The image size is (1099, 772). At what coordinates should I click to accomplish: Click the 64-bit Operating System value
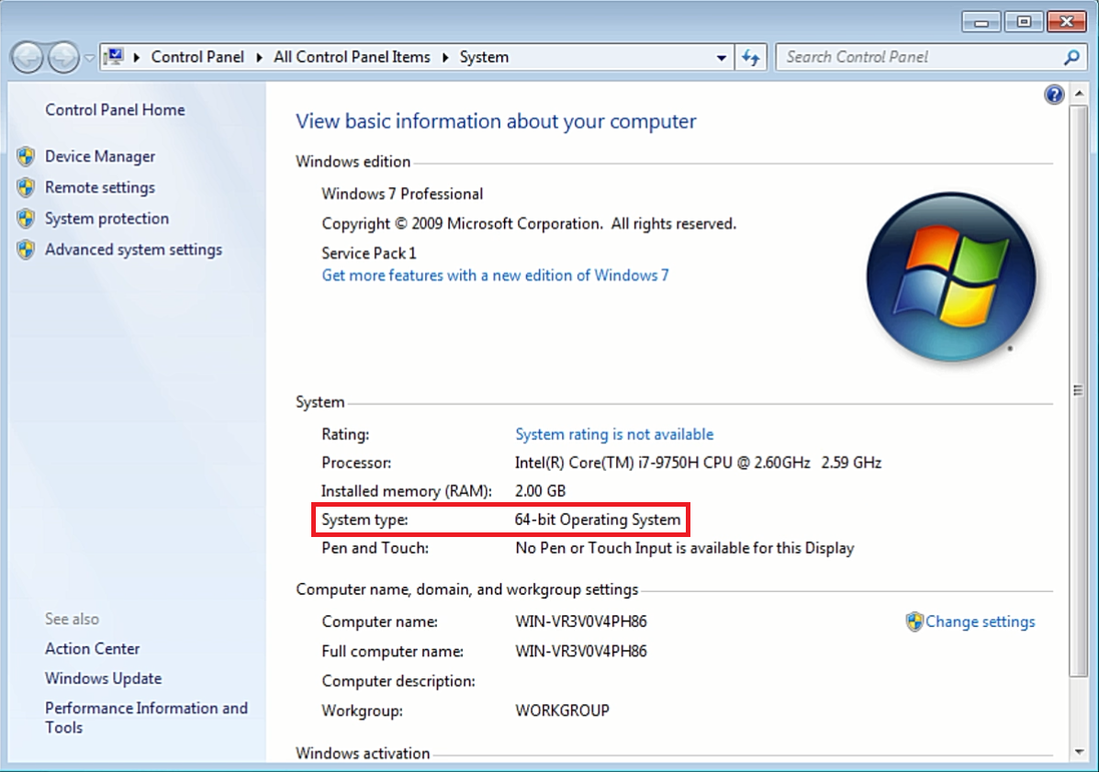[598, 520]
